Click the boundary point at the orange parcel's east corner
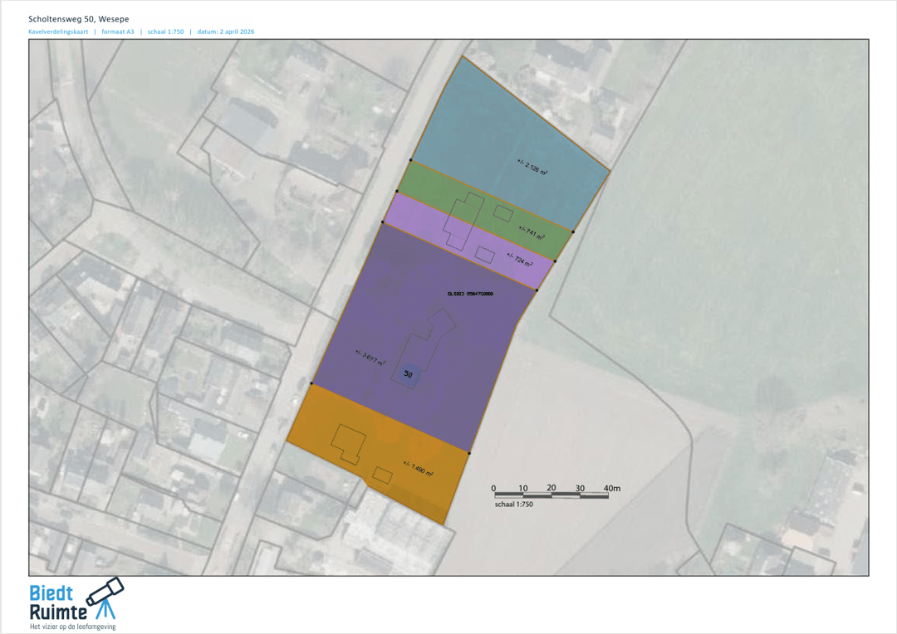This screenshot has width=897, height=634. coord(469,453)
